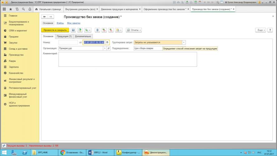Image resolution: width=277 pixels, height=156 pixels.
Task: Click the post document icon
Action: coord(80,30)
